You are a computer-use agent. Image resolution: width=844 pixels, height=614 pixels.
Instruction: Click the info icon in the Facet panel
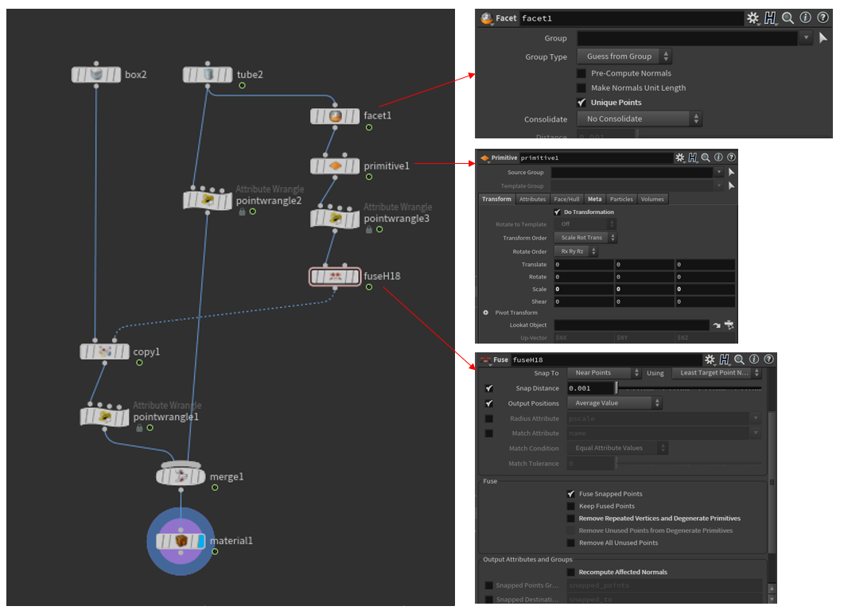805,18
